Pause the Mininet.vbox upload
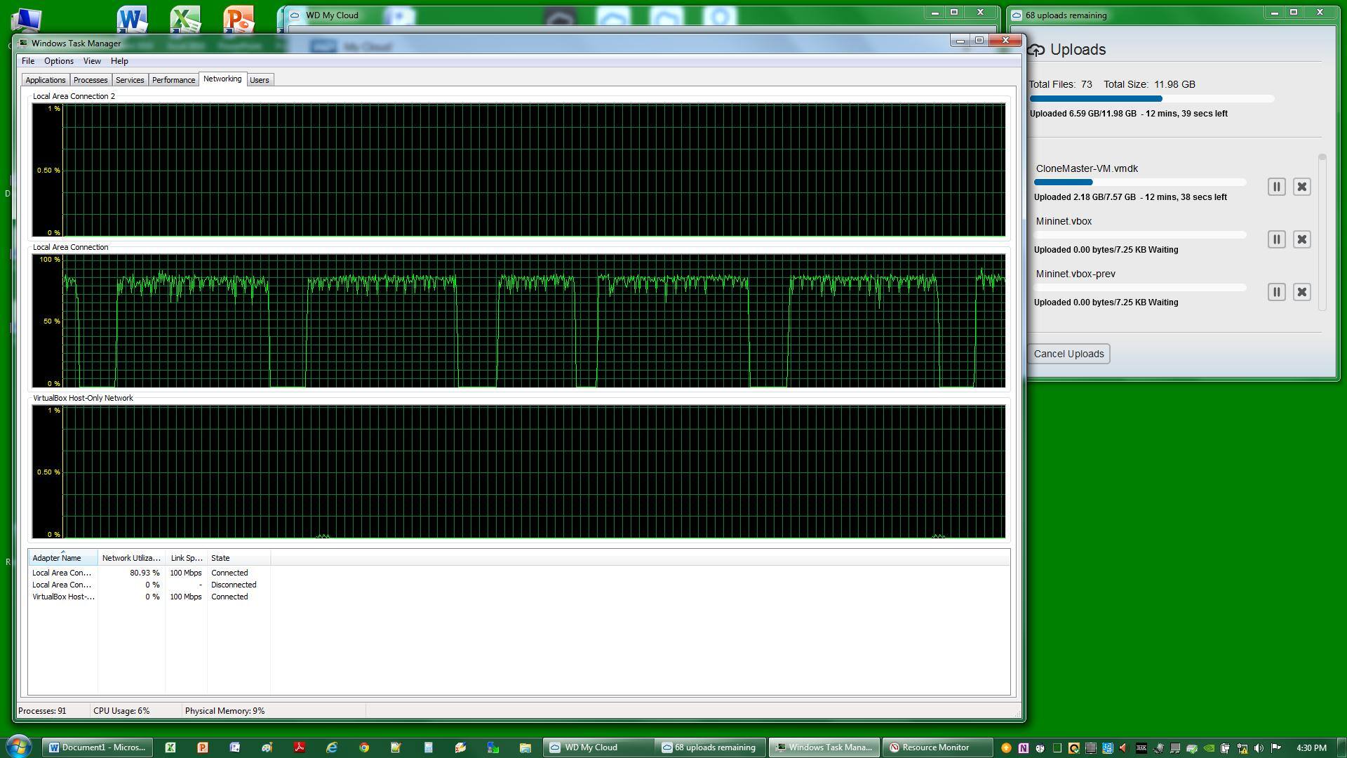 click(x=1276, y=239)
